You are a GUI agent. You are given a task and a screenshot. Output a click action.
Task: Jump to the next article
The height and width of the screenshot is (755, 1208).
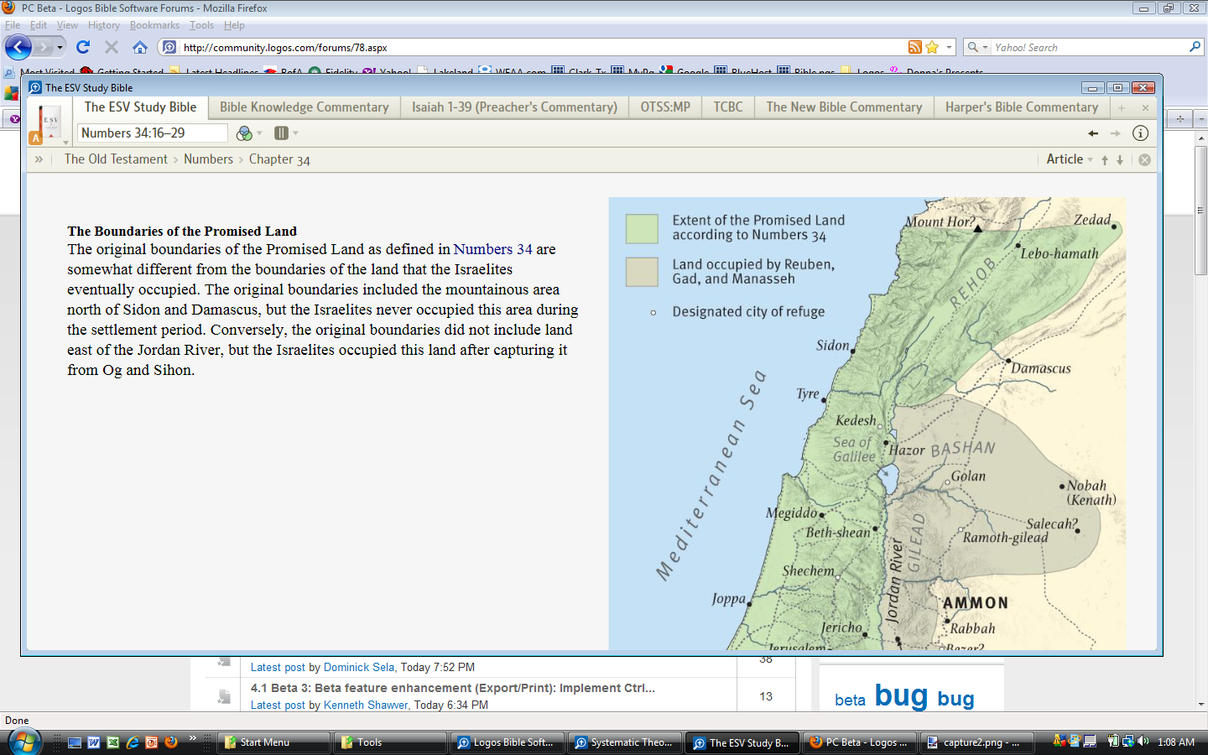click(x=1120, y=159)
